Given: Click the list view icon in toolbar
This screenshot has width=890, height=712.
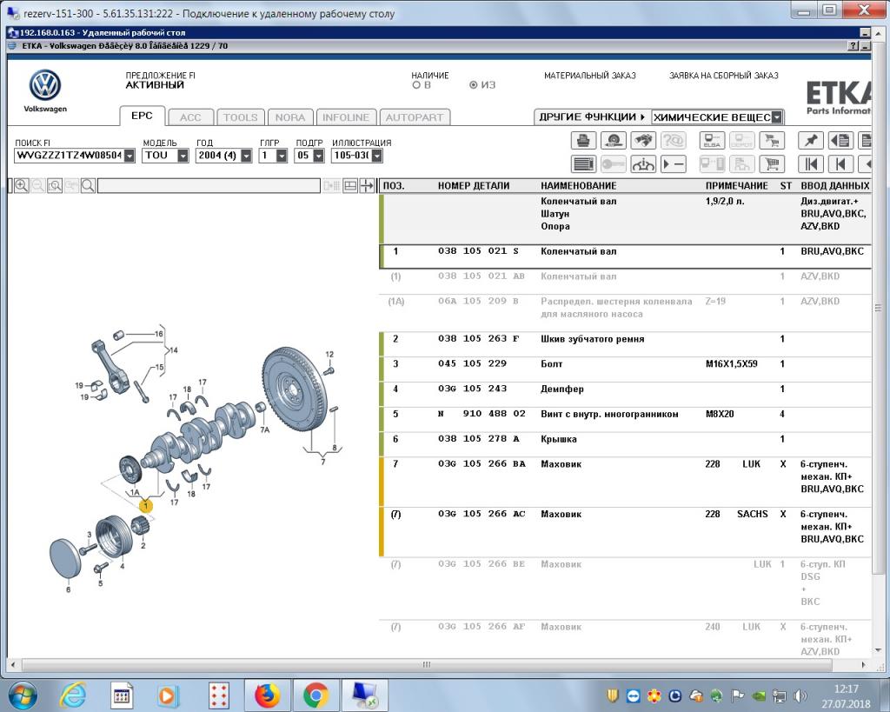Looking at the screenshot, I should 583,164.
